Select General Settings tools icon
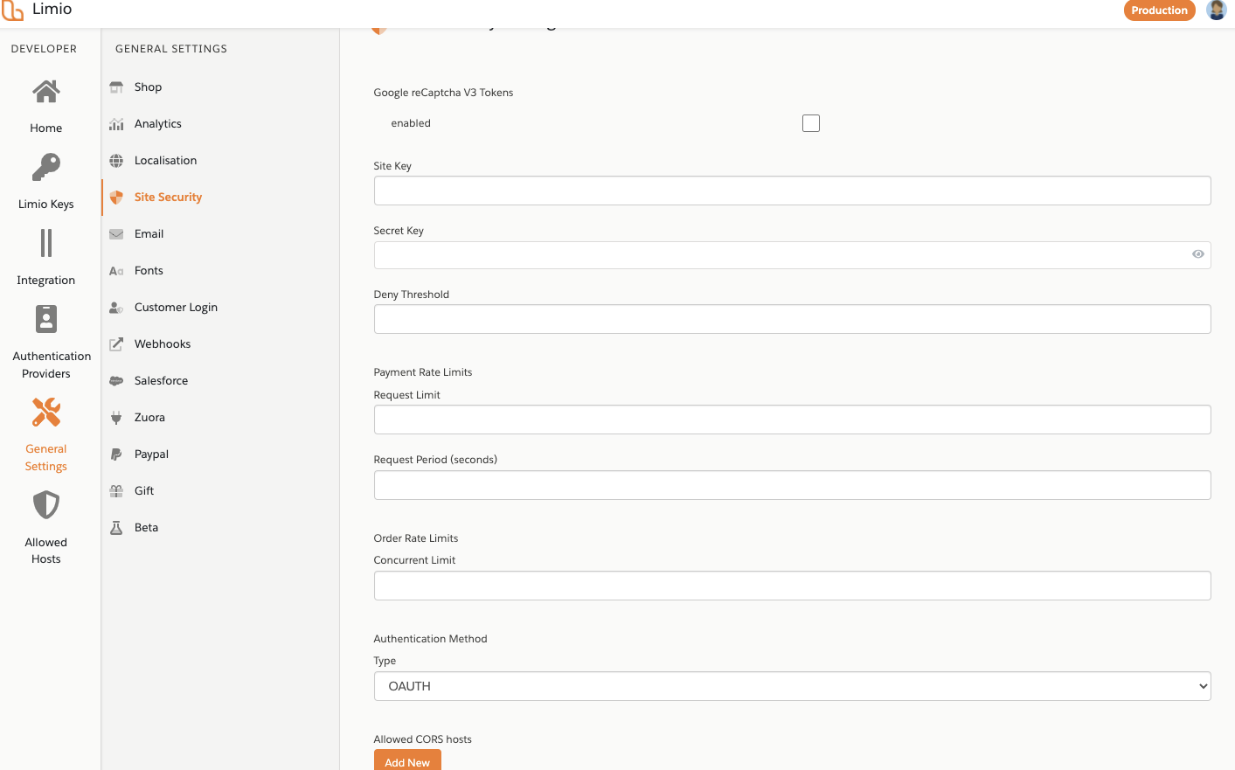The height and width of the screenshot is (770, 1235). click(46, 413)
